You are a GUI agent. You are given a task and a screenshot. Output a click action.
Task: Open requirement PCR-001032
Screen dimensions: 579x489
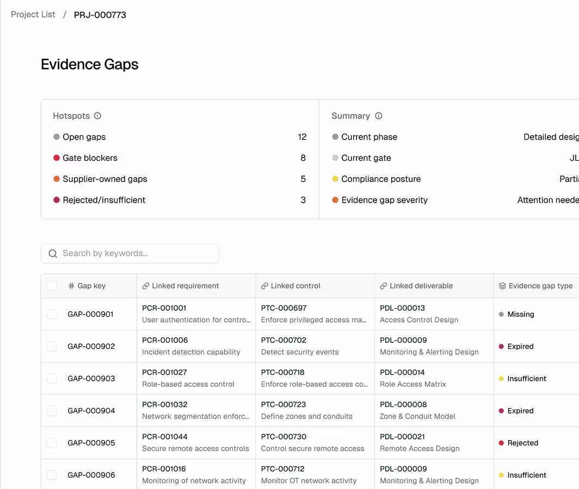(165, 405)
